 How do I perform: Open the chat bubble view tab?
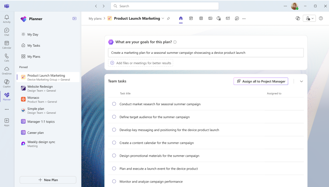tap(237, 18)
